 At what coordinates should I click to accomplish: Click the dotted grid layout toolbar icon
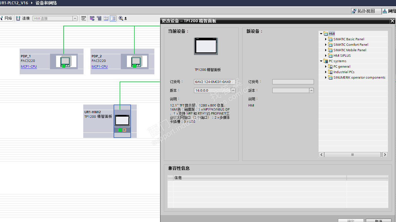106,18
